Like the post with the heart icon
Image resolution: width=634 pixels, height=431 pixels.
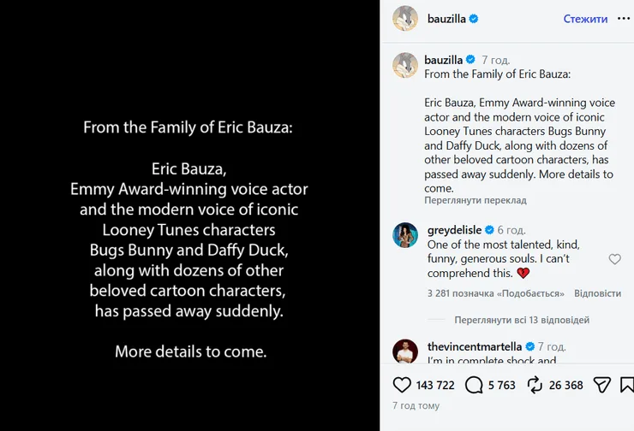click(402, 385)
